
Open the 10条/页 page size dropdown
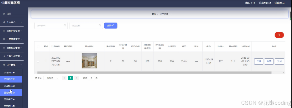click(x=51, y=78)
